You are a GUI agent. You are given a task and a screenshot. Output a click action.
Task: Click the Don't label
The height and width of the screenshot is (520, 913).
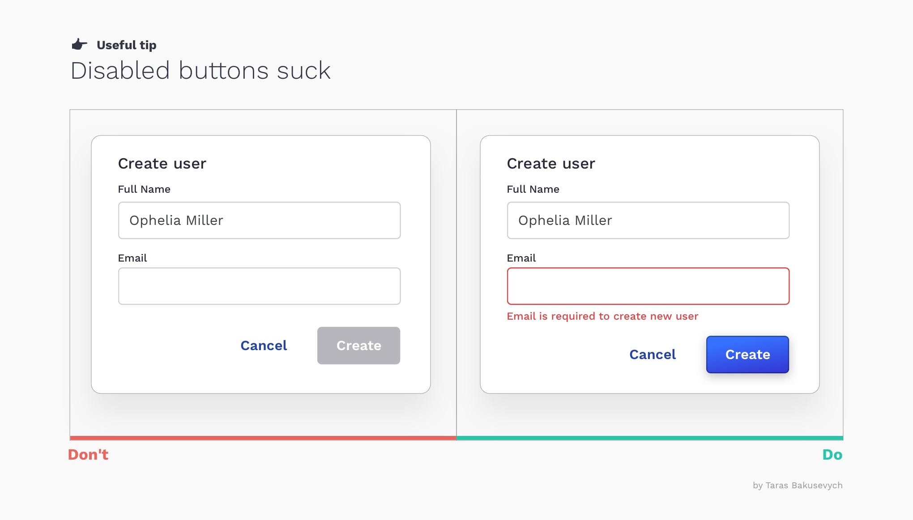[x=88, y=454]
